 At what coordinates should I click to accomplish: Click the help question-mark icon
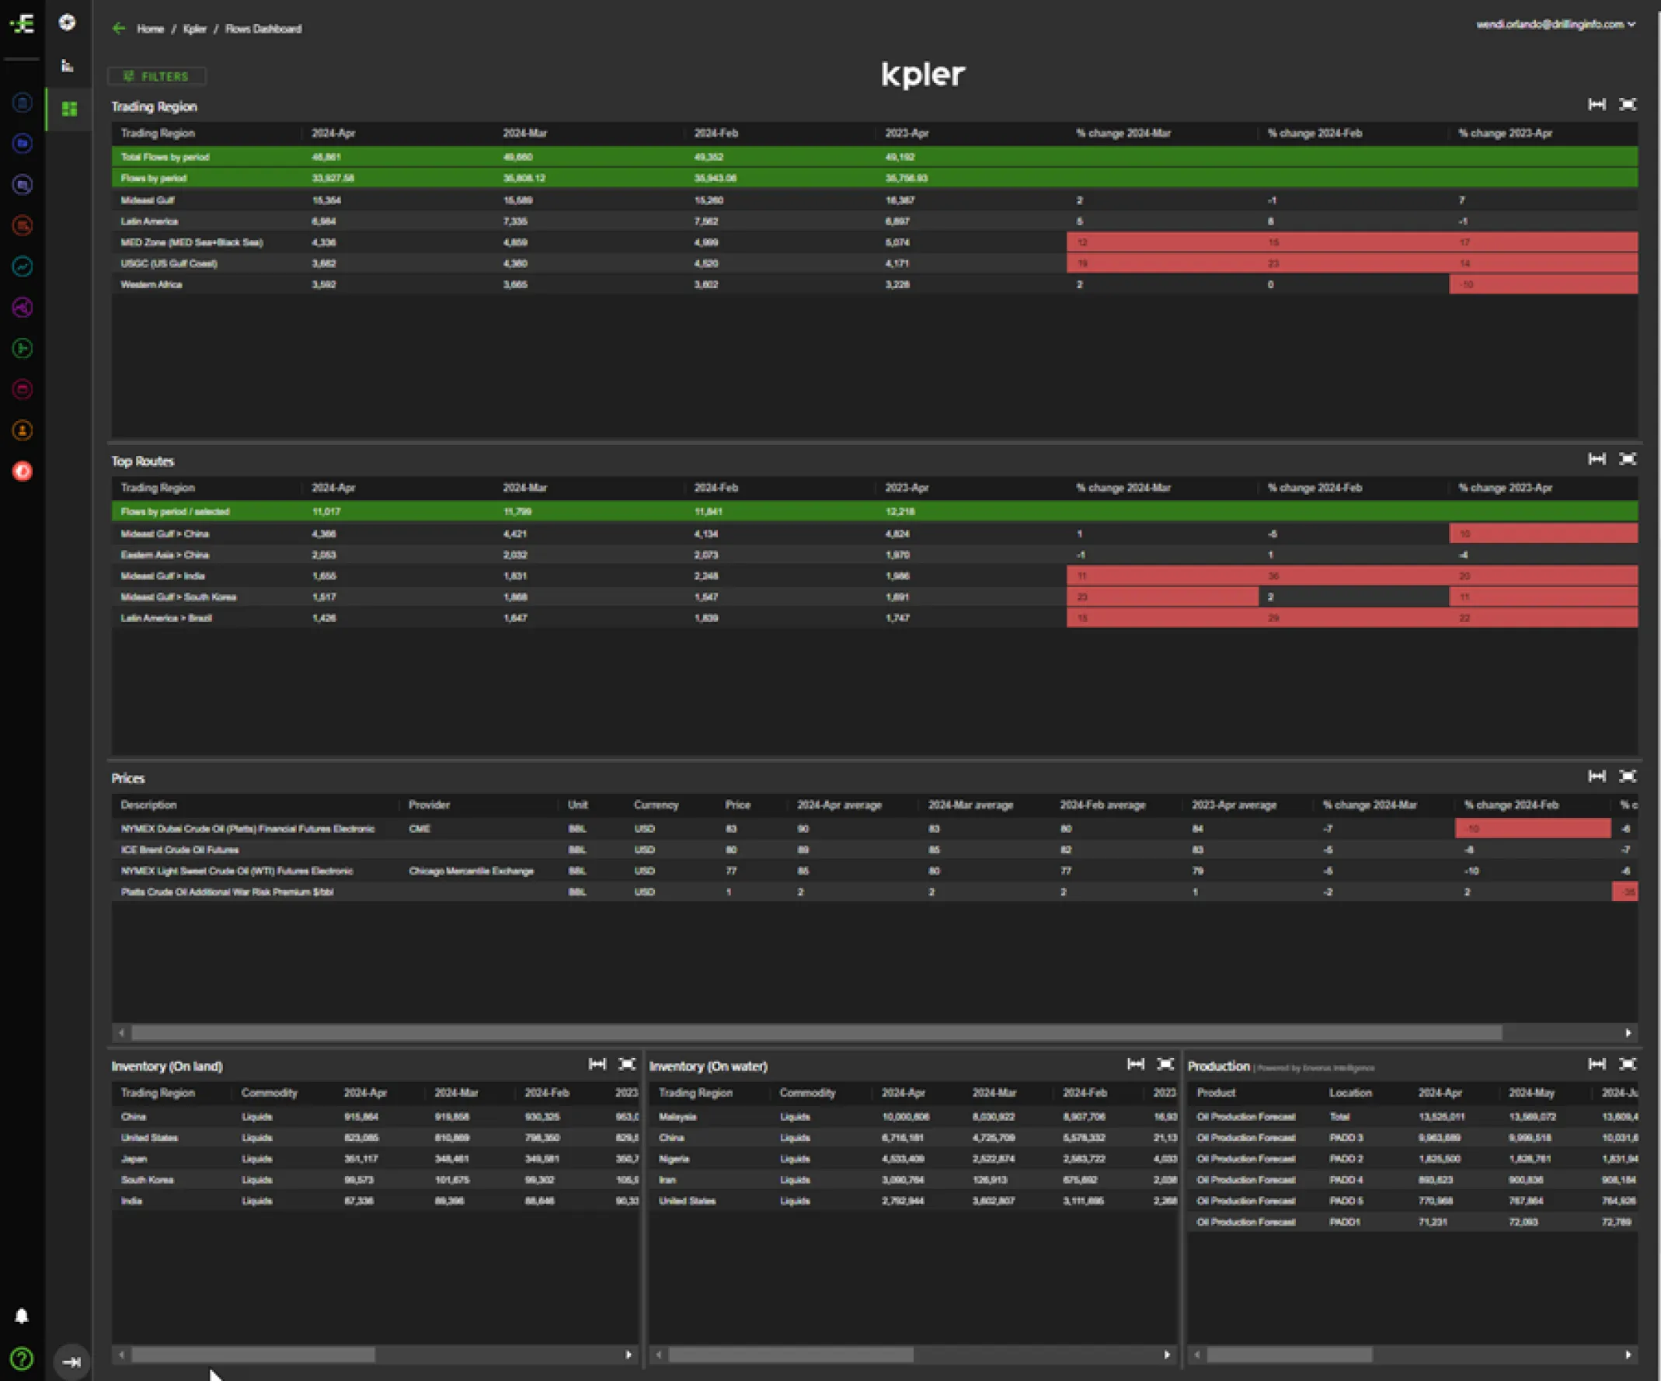coord(23,1358)
